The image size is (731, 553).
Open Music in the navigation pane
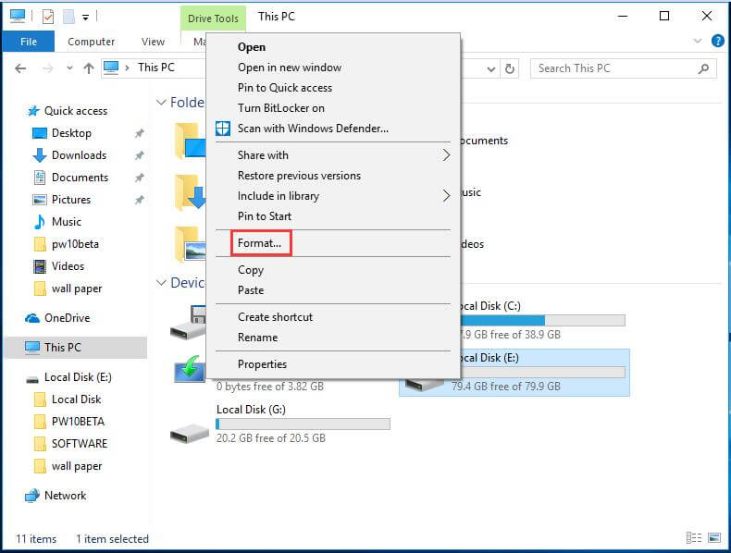pos(56,222)
